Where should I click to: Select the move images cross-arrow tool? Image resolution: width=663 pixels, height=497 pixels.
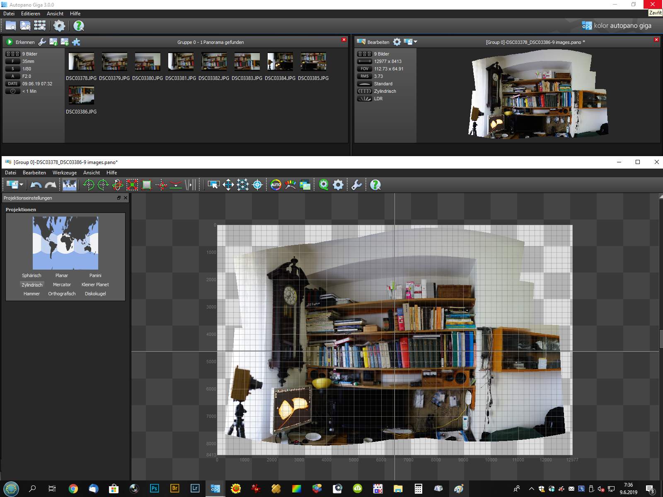point(228,185)
